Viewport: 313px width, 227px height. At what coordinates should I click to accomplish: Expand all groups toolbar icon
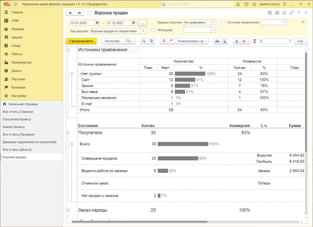pos(171,41)
